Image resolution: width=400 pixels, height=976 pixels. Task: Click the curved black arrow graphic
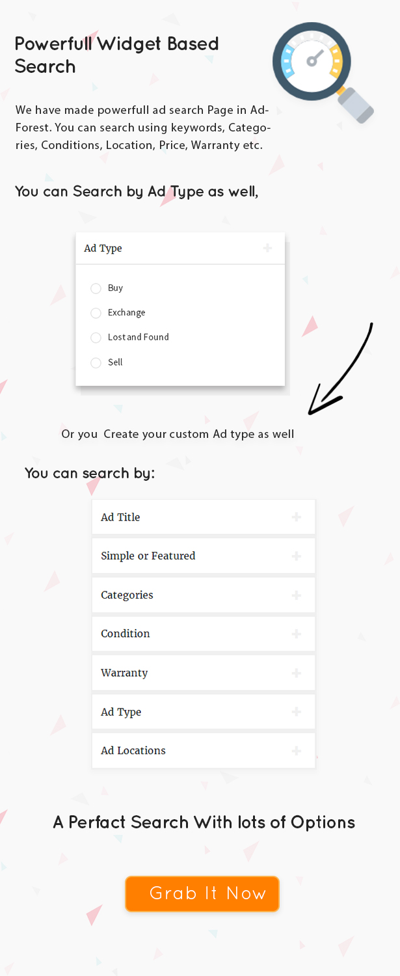(340, 368)
